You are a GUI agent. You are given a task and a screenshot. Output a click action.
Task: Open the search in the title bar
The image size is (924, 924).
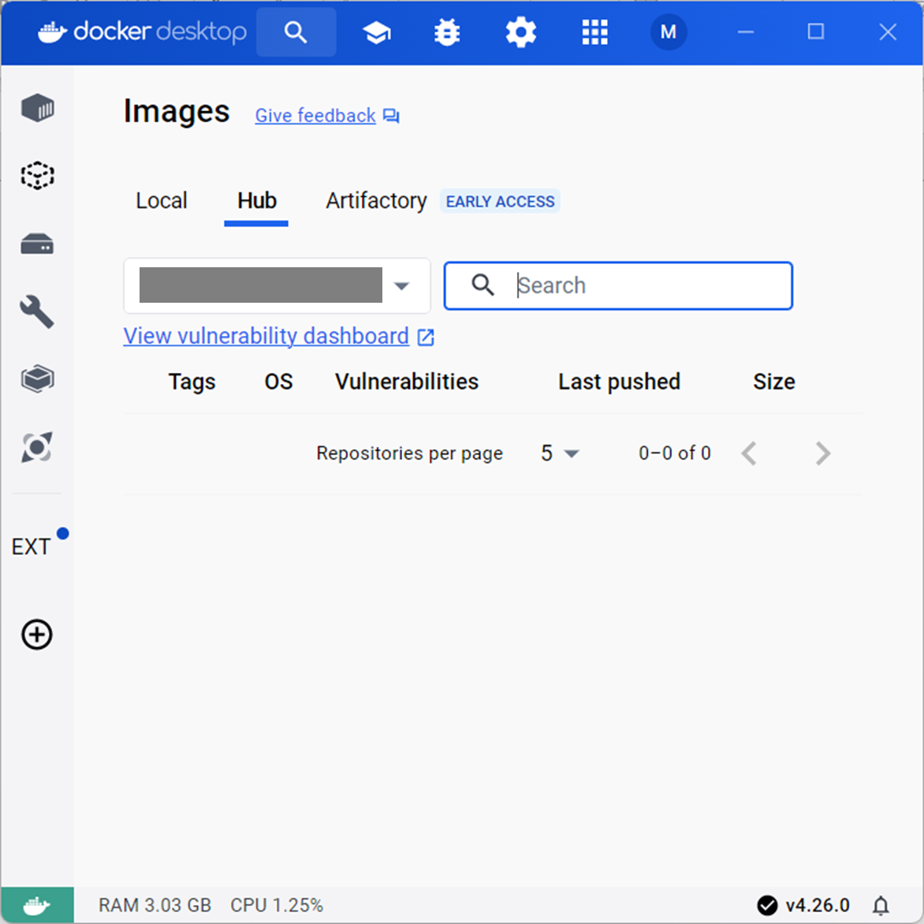(x=296, y=32)
